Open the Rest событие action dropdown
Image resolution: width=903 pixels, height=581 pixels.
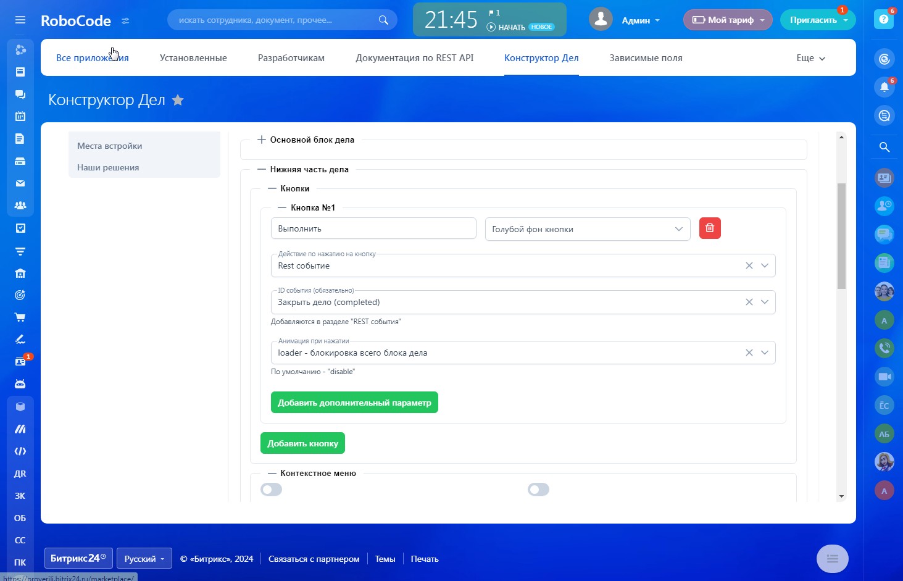point(523,265)
